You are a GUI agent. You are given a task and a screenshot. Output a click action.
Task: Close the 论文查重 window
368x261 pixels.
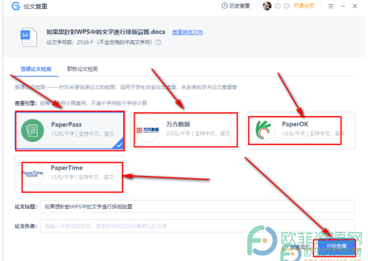355,6
